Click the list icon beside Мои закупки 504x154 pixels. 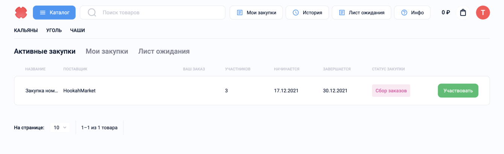tap(240, 13)
